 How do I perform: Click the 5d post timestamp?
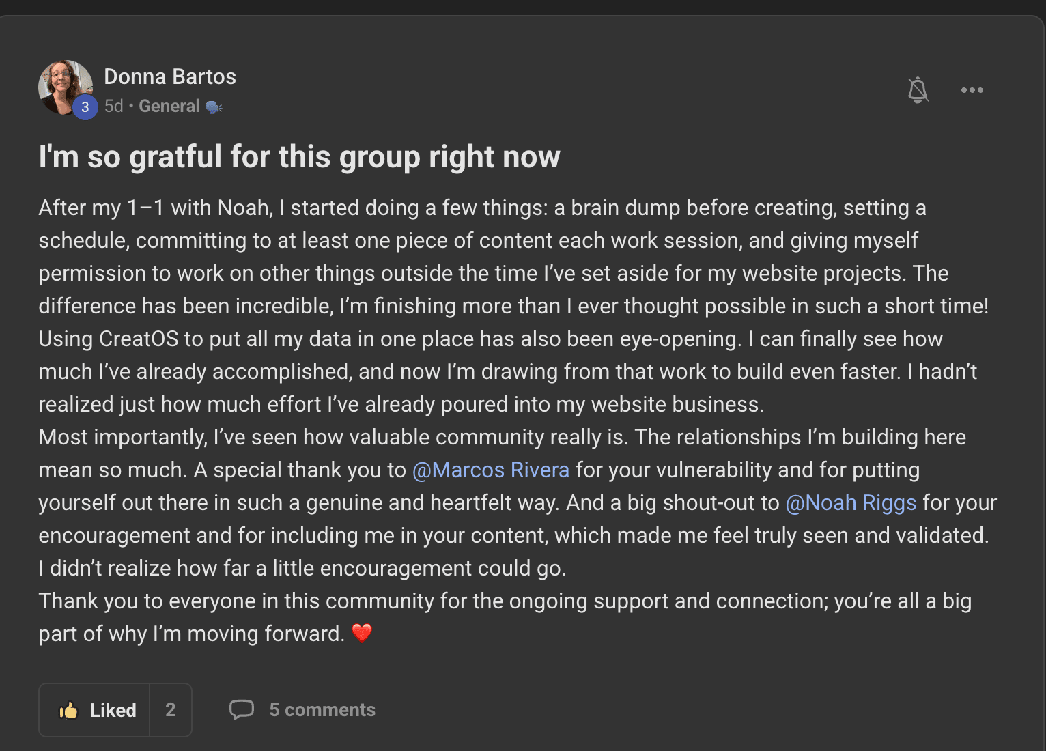(x=113, y=107)
